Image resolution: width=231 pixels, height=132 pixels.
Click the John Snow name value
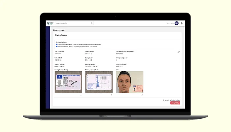point(58,54)
